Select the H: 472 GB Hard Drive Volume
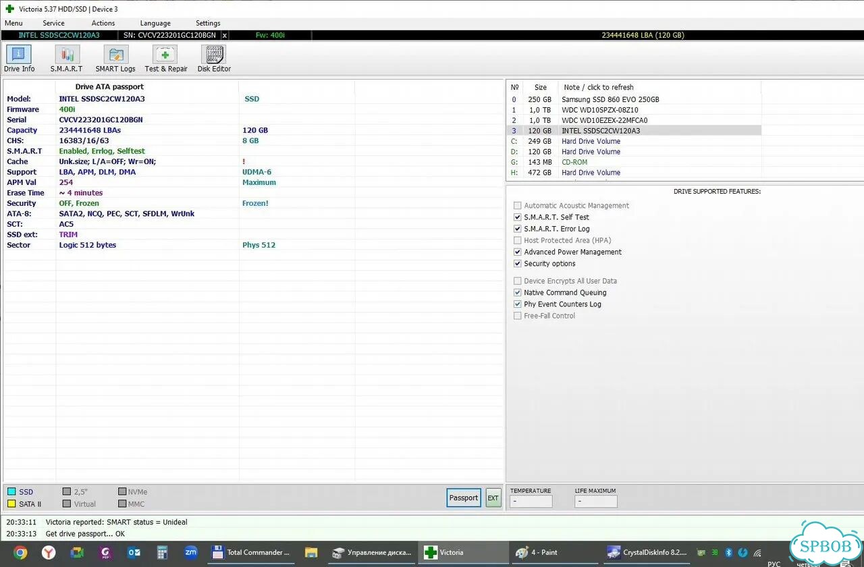Viewport: 864px width, 567px height. 634,173
